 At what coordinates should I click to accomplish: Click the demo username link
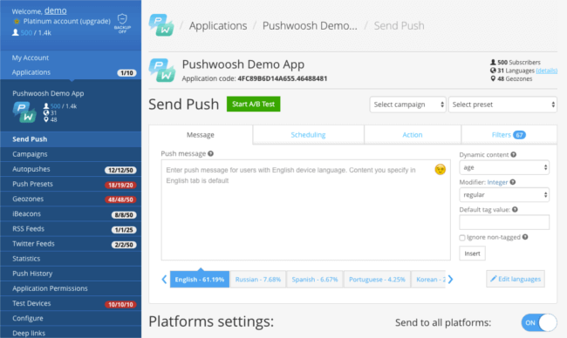[55, 10]
